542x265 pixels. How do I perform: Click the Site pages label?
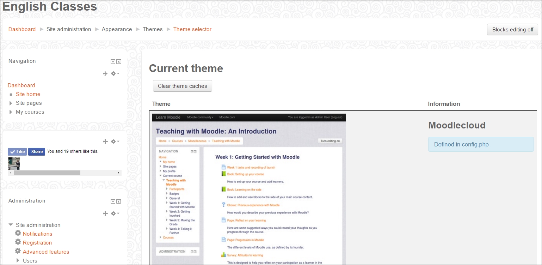[29, 103]
